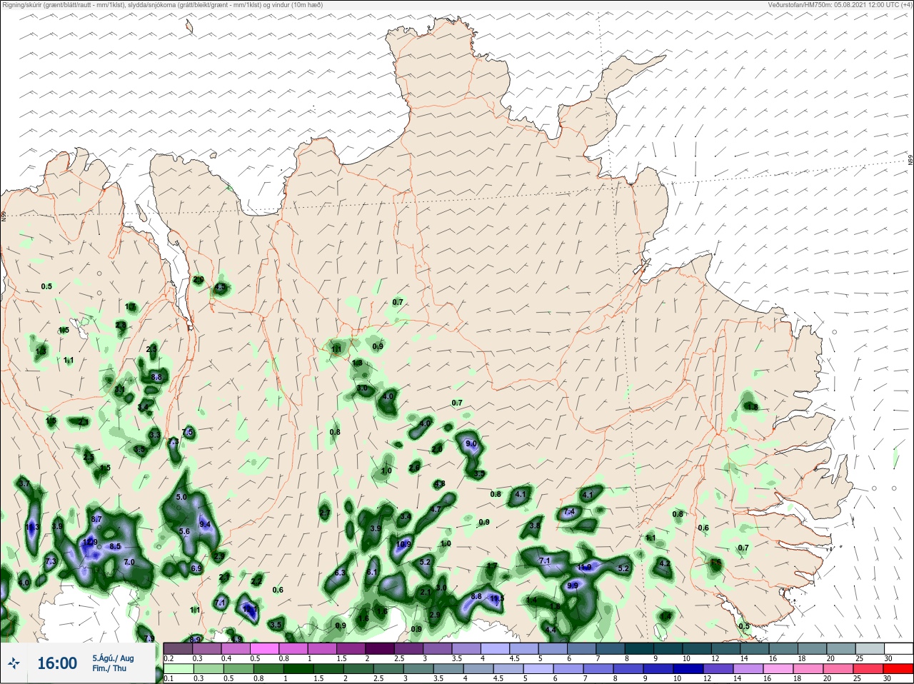Click the 4.7 precipitation value on the map

pos(435,510)
